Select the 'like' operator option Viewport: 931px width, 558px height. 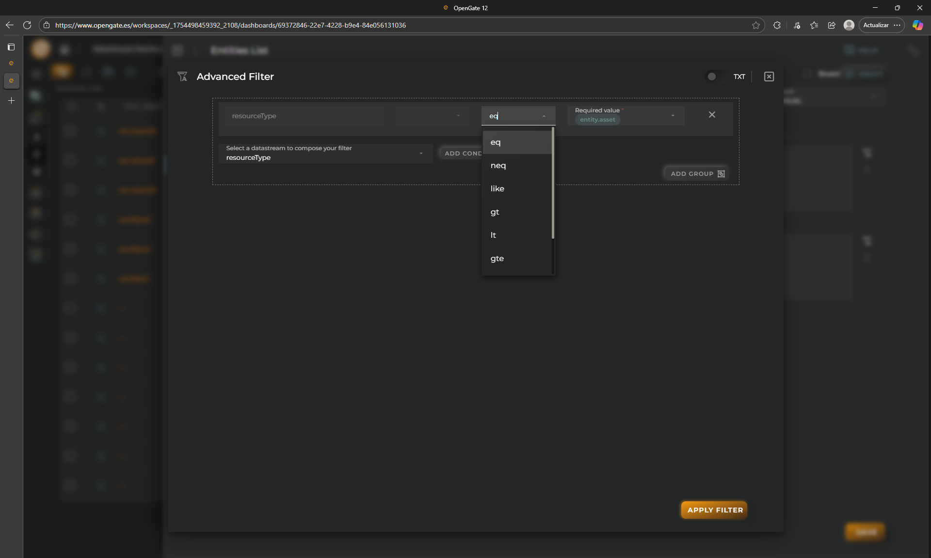tap(497, 189)
